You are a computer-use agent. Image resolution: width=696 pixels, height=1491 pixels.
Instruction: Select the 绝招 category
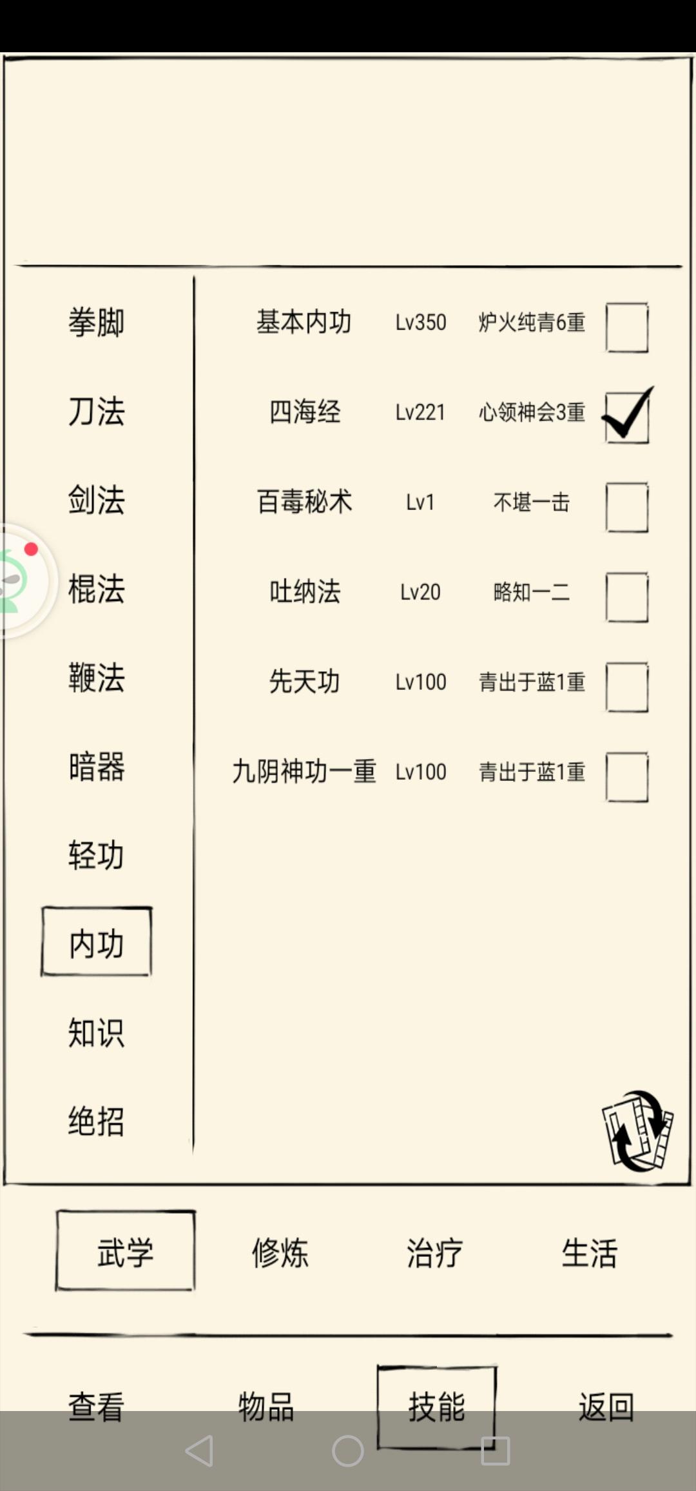[97, 1121]
